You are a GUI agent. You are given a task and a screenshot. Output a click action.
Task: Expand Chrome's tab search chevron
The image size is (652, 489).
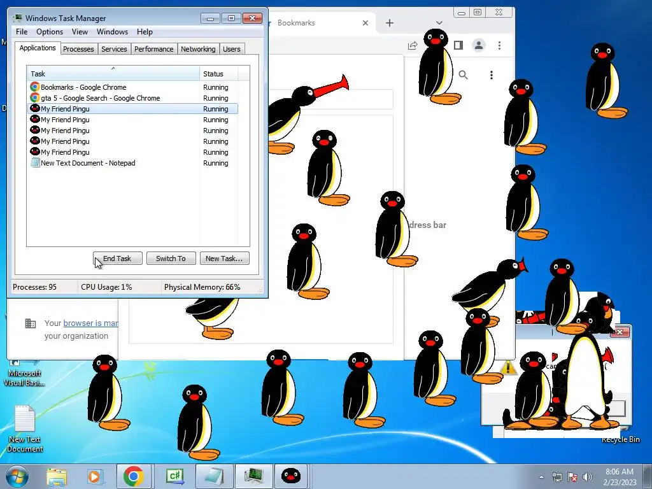439,23
